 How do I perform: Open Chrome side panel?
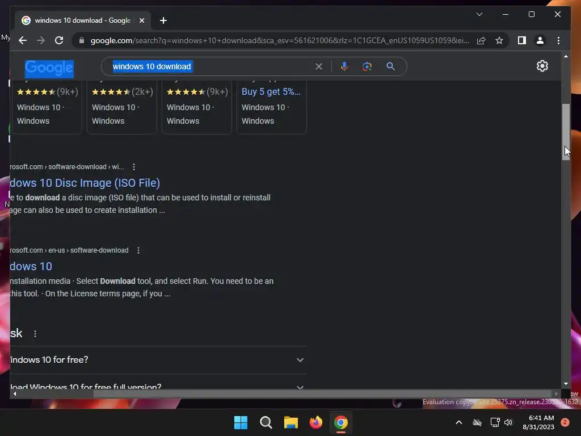[522, 40]
